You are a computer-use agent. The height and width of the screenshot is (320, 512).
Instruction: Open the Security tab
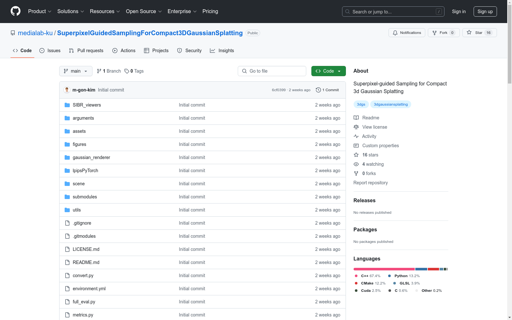(189, 51)
